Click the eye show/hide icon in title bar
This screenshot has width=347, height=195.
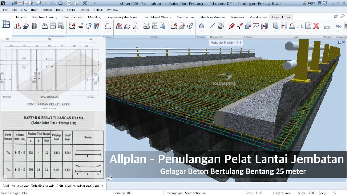click(x=69, y=3)
